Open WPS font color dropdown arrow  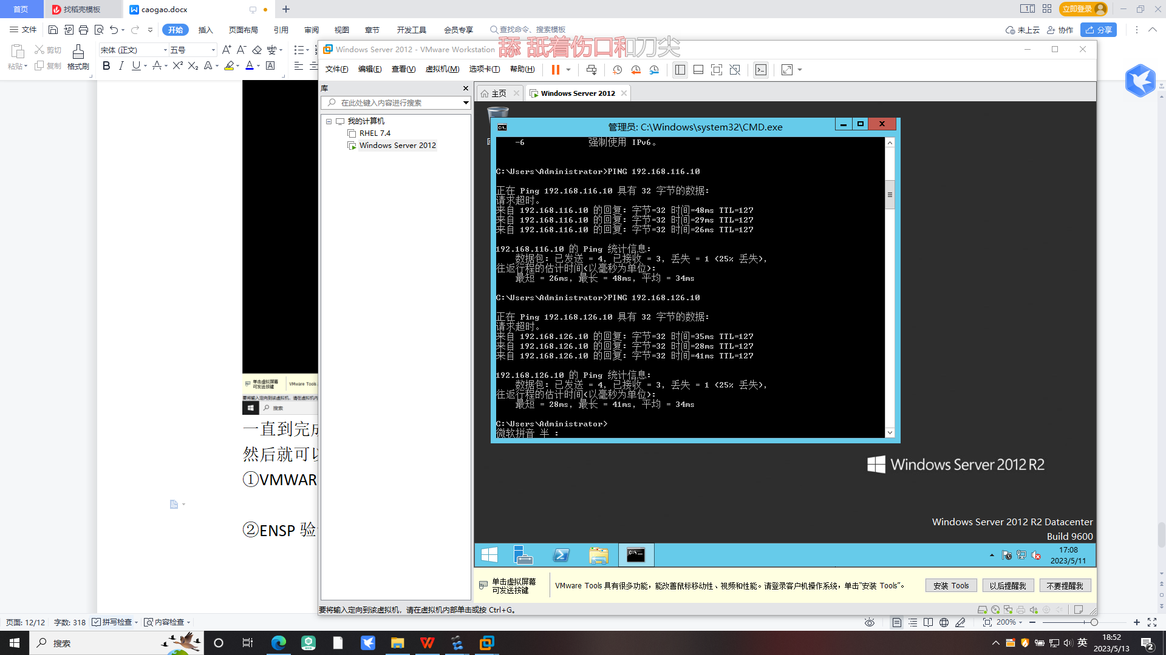(259, 66)
